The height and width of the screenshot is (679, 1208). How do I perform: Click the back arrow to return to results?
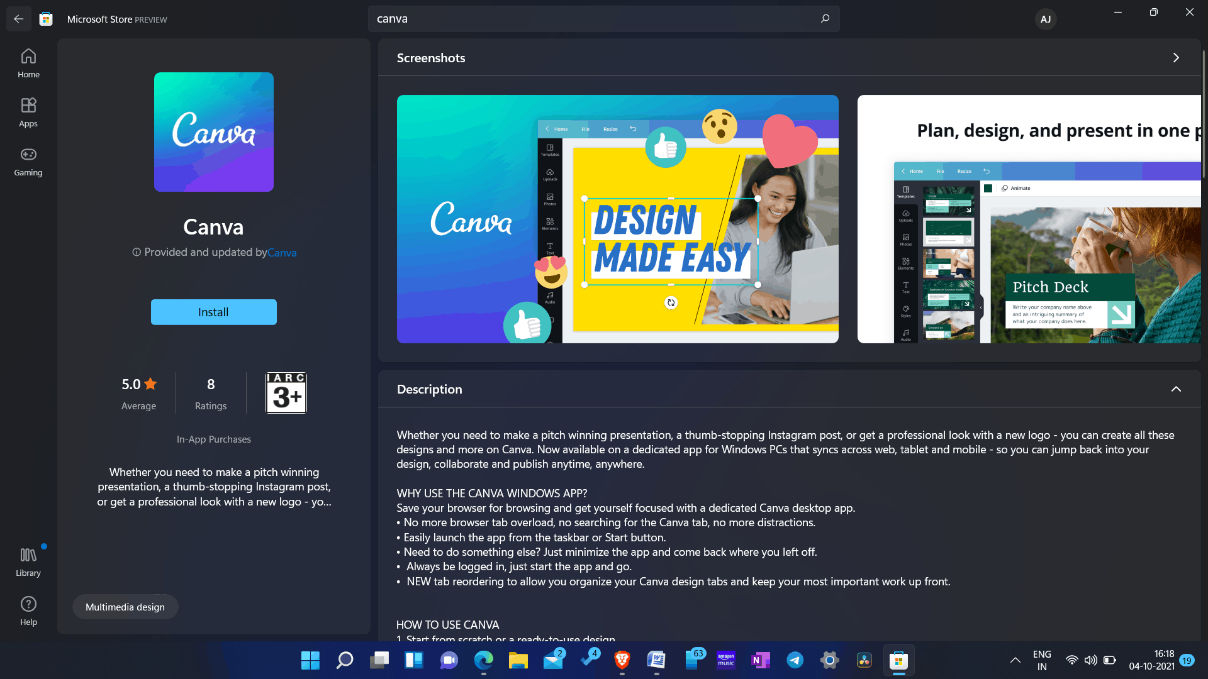(x=18, y=18)
